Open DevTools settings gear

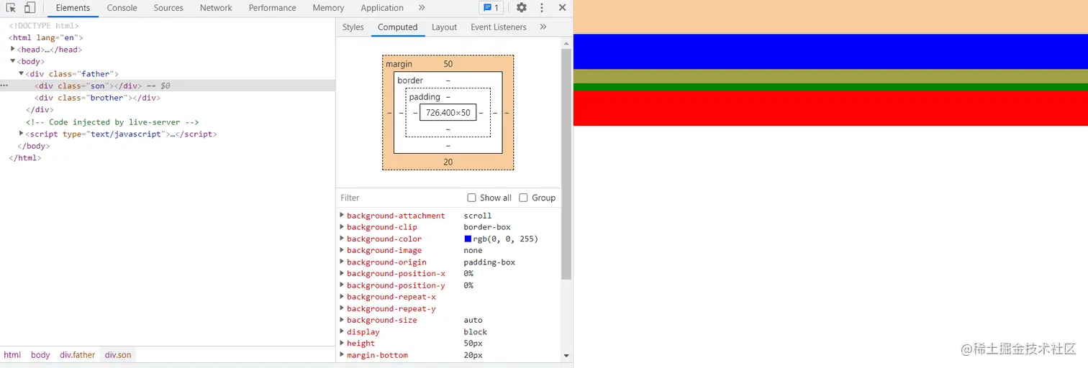(521, 8)
